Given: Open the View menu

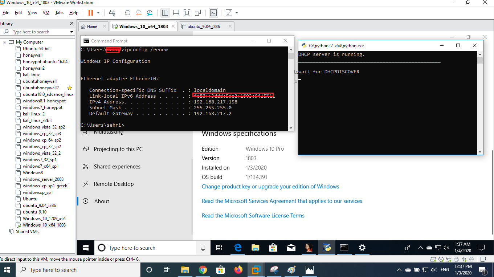Looking at the screenshot, I should [32, 13].
